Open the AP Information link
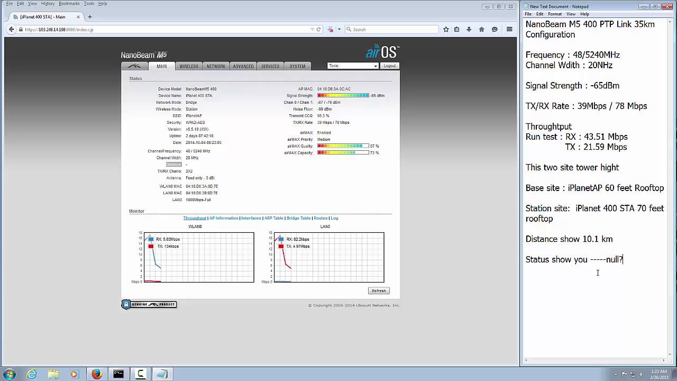Viewport: 677px width, 381px height. (x=224, y=218)
